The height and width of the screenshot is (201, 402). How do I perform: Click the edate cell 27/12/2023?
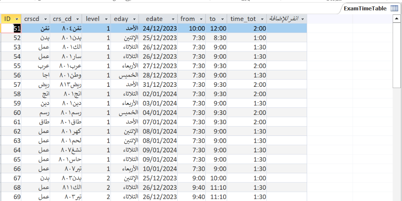click(x=158, y=66)
